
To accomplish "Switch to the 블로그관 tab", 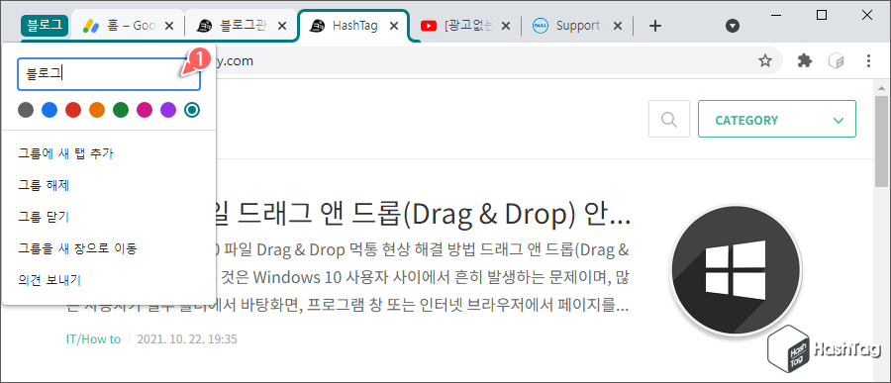I will tap(241, 26).
